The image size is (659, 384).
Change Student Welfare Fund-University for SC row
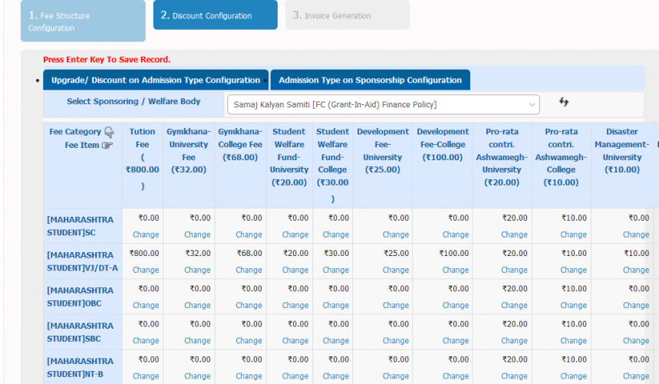(295, 235)
